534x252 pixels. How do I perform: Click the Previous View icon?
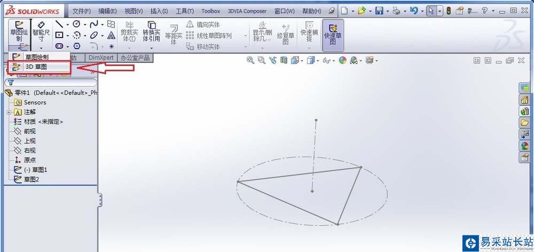pyautogui.click(x=272, y=61)
